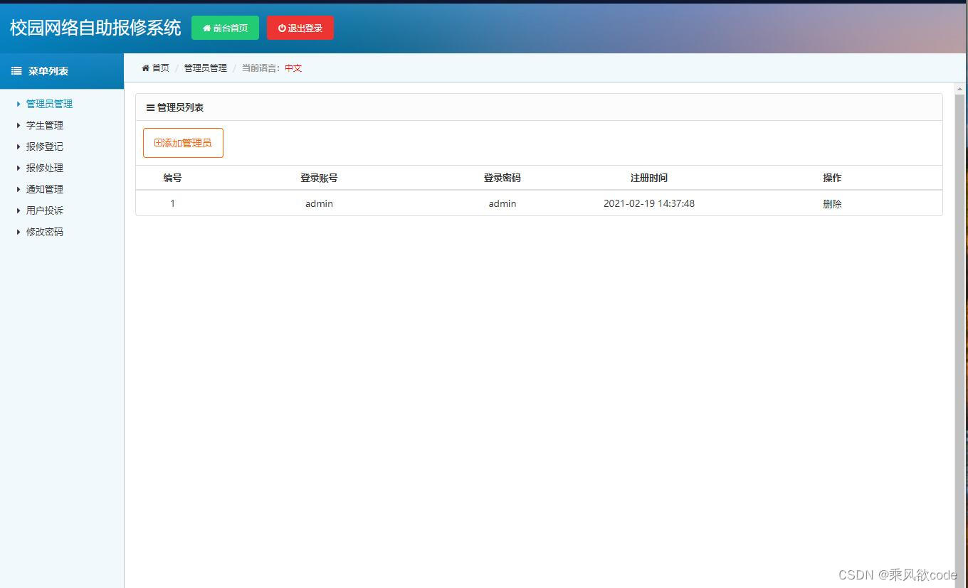The height and width of the screenshot is (588, 968).
Task: Expand the arrow beside 学生管理
Action: click(x=19, y=125)
